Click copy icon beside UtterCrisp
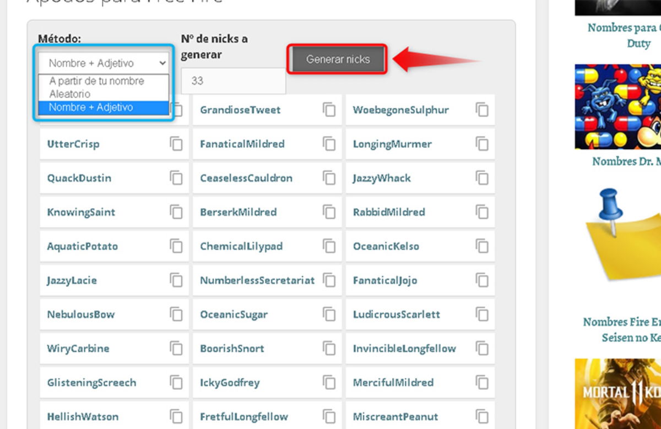The width and height of the screenshot is (661, 429). click(176, 144)
